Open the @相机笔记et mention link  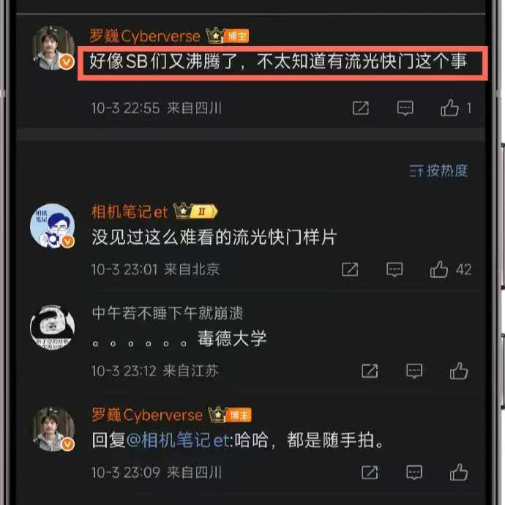pos(179,440)
